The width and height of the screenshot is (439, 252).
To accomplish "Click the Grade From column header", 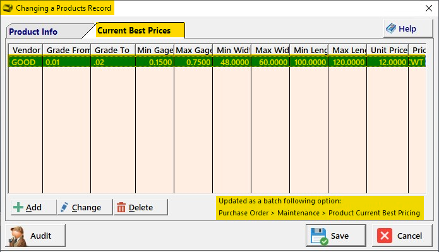I will pyautogui.click(x=67, y=50).
